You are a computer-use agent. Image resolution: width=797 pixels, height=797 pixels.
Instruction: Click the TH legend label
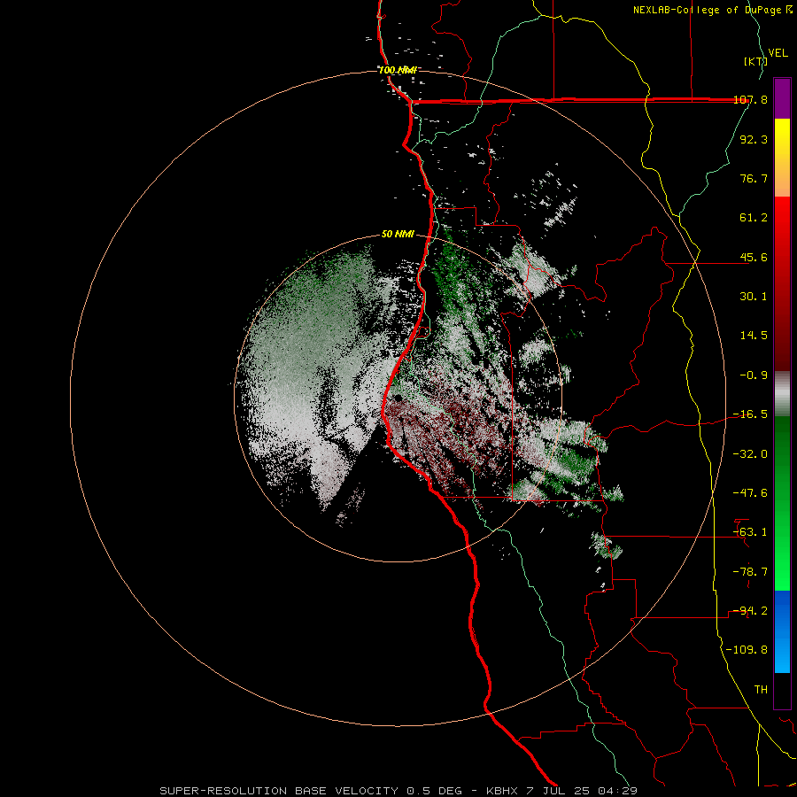[761, 690]
